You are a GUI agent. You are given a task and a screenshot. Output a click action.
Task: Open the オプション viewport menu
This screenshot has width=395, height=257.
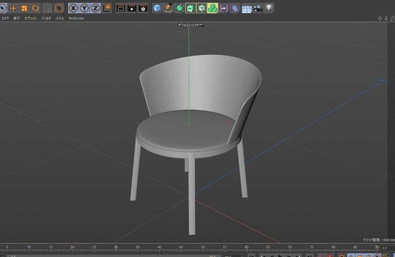click(30, 18)
